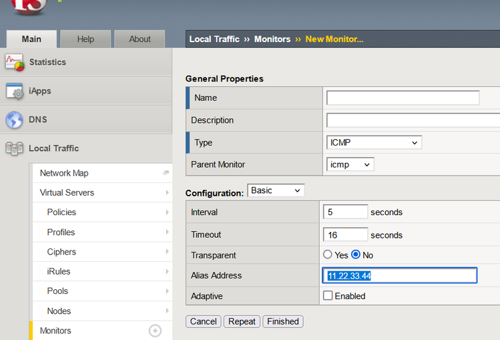
Task: Select Yes for Transparent option
Action: pos(327,254)
